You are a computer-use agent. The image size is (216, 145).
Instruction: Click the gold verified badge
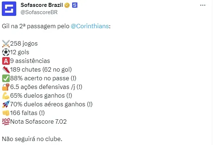[67, 5]
